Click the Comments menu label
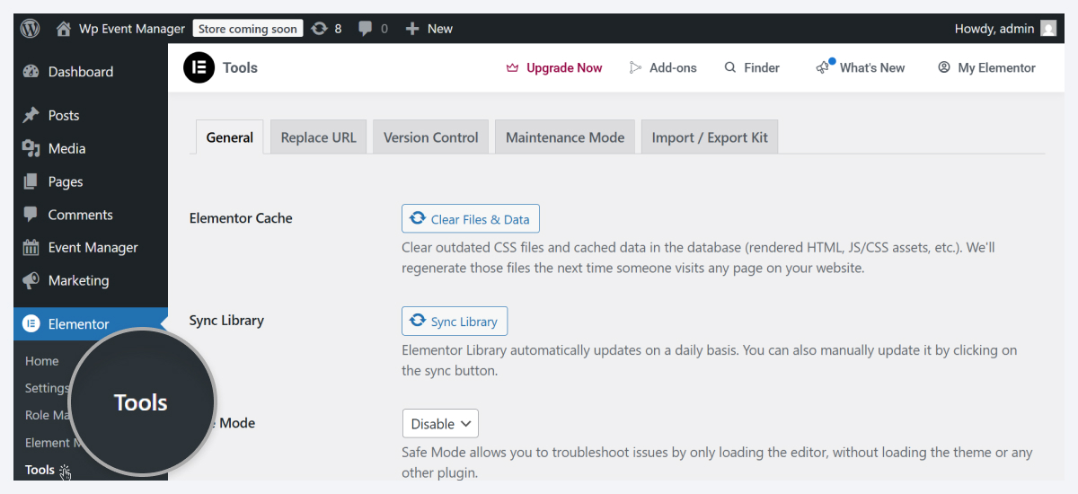 81,215
